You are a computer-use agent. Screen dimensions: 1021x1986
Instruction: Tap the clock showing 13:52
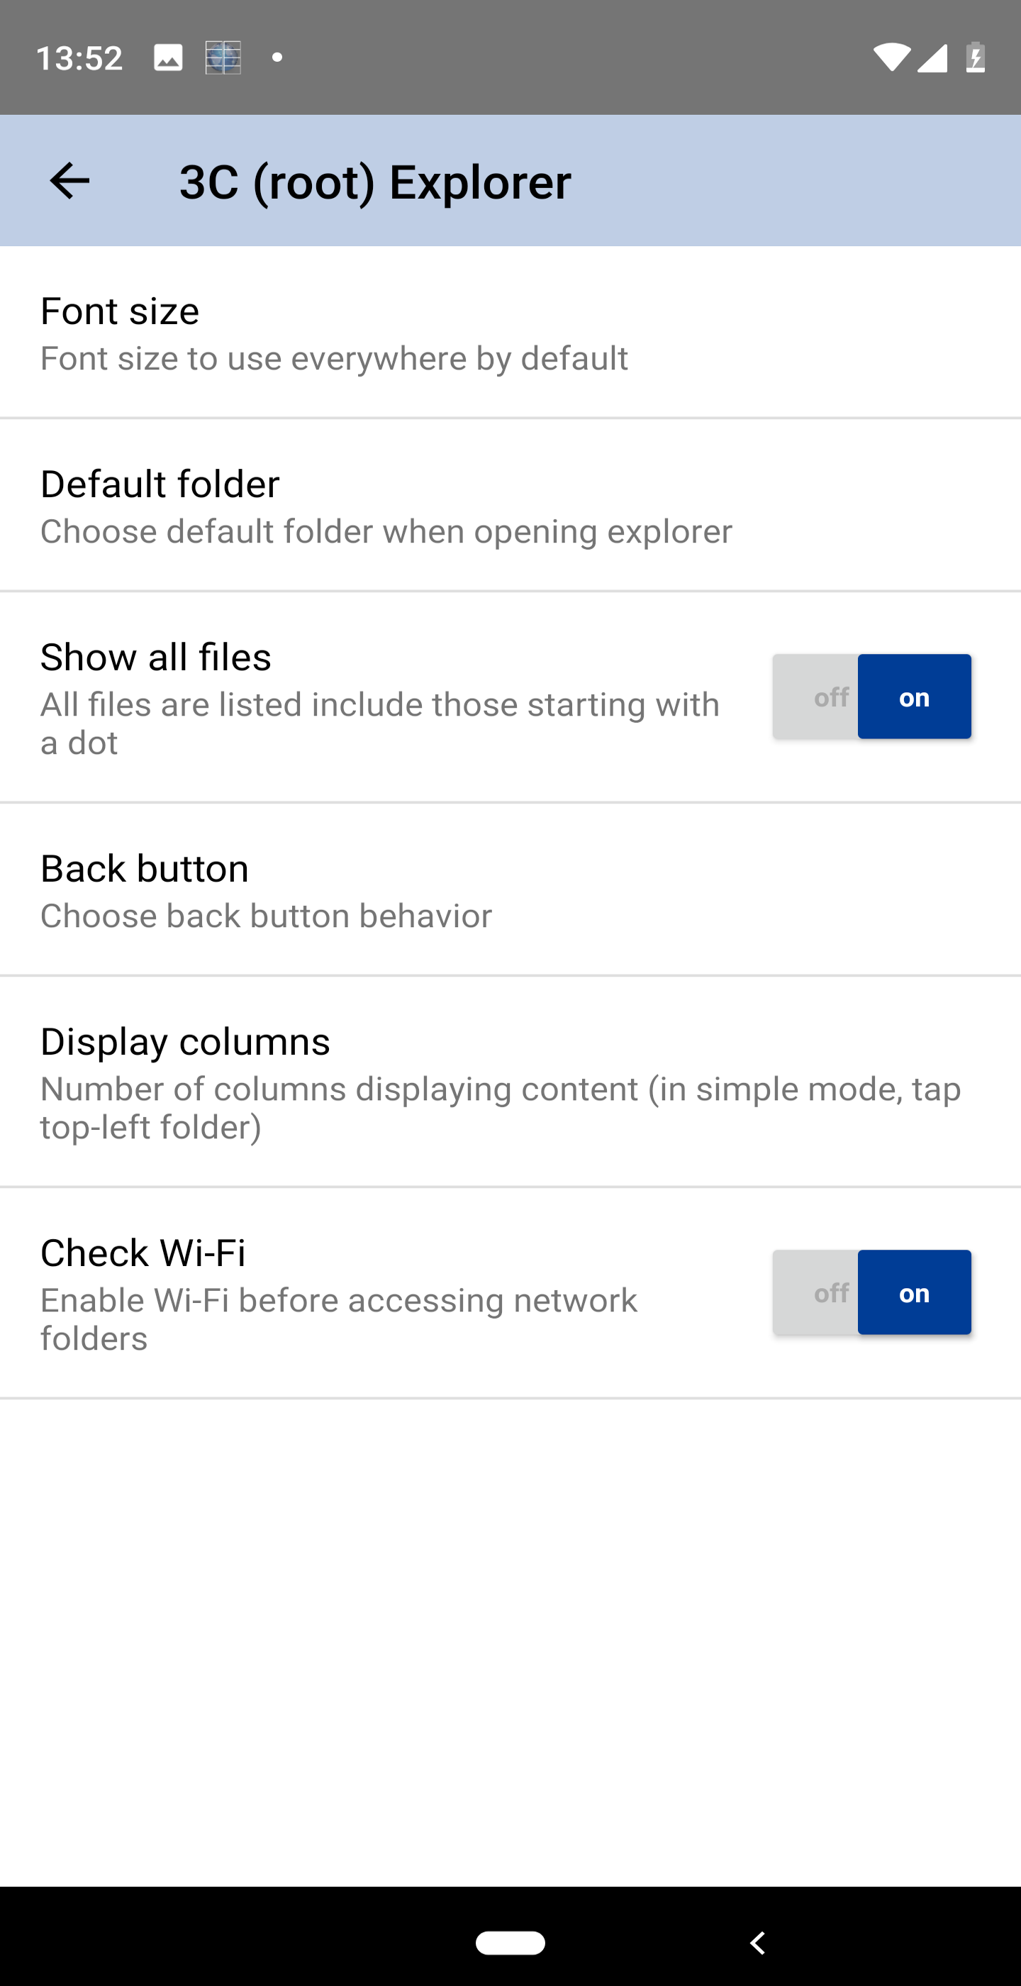[79, 58]
